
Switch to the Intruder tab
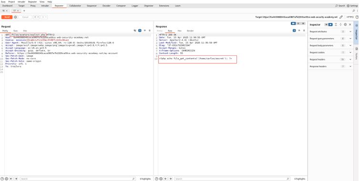point(45,6)
